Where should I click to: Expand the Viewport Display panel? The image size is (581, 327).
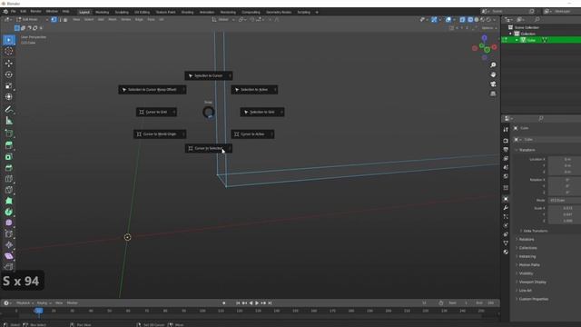click(533, 282)
